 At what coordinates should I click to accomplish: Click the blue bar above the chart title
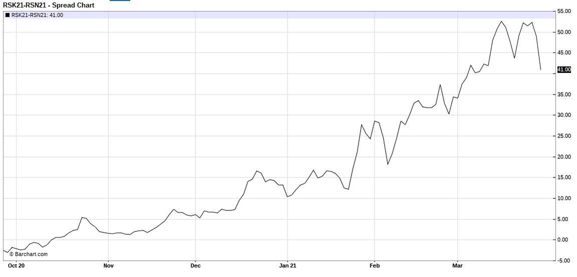coord(119,0)
